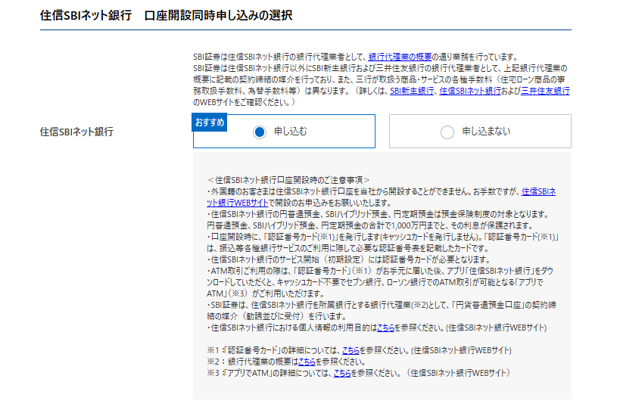
Task: Select the 申し込まない radio button
Action: point(447,132)
